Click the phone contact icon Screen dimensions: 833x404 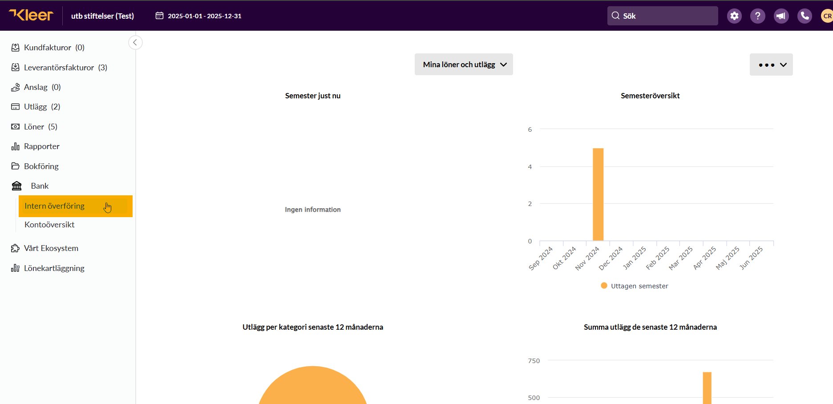click(x=805, y=16)
